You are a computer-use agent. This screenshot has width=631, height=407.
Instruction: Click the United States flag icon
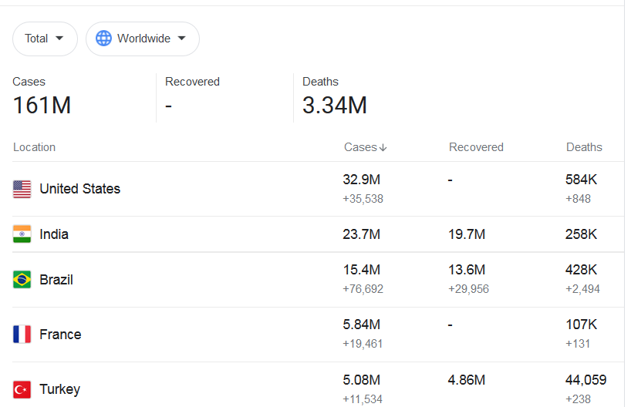tap(22, 189)
